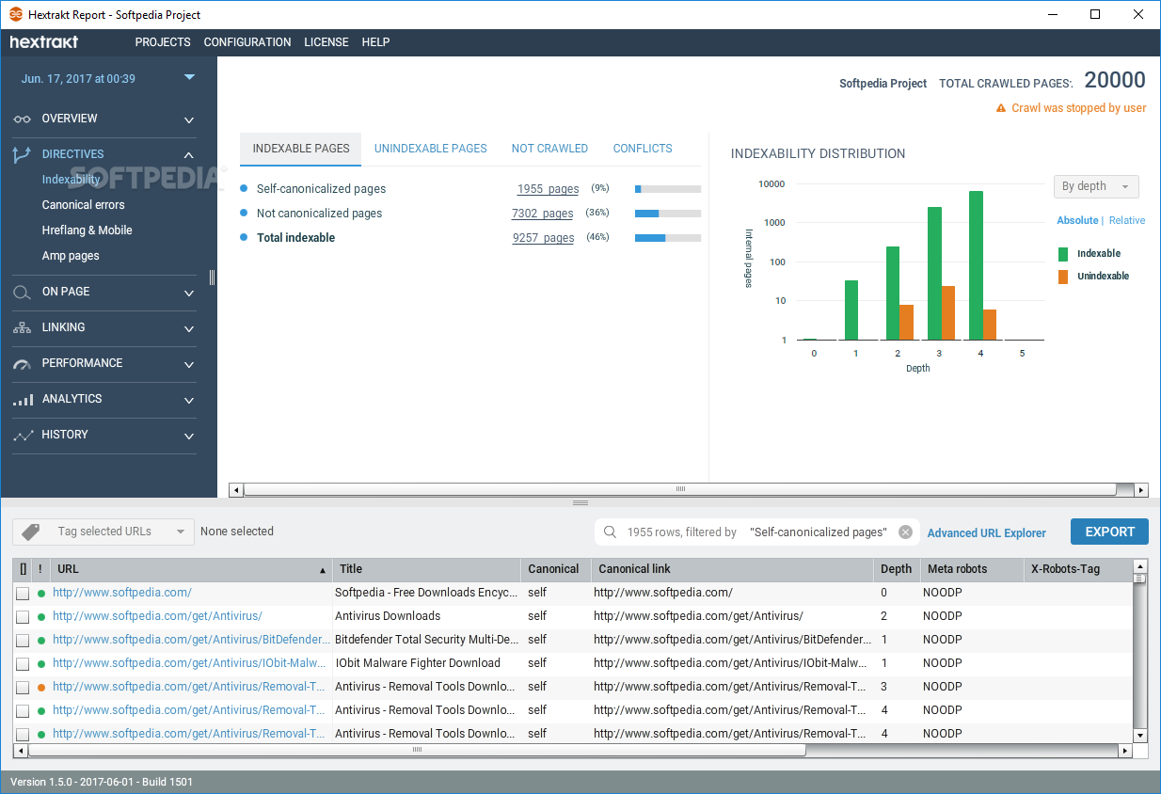Click the On Page magnifier icon

[x=23, y=293]
